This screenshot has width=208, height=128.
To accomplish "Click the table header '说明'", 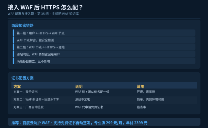I will point(79,87).
